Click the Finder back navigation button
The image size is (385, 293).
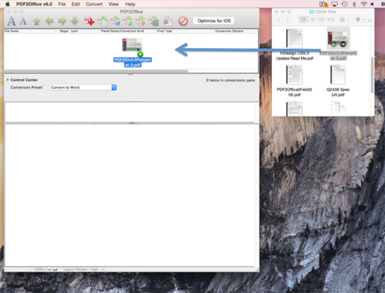coord(278,19)
